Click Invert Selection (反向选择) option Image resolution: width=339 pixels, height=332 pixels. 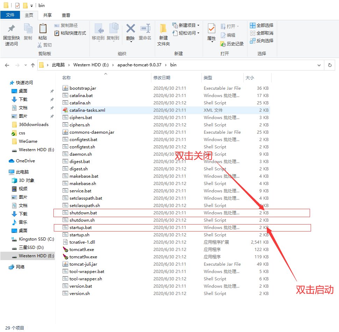261,41
